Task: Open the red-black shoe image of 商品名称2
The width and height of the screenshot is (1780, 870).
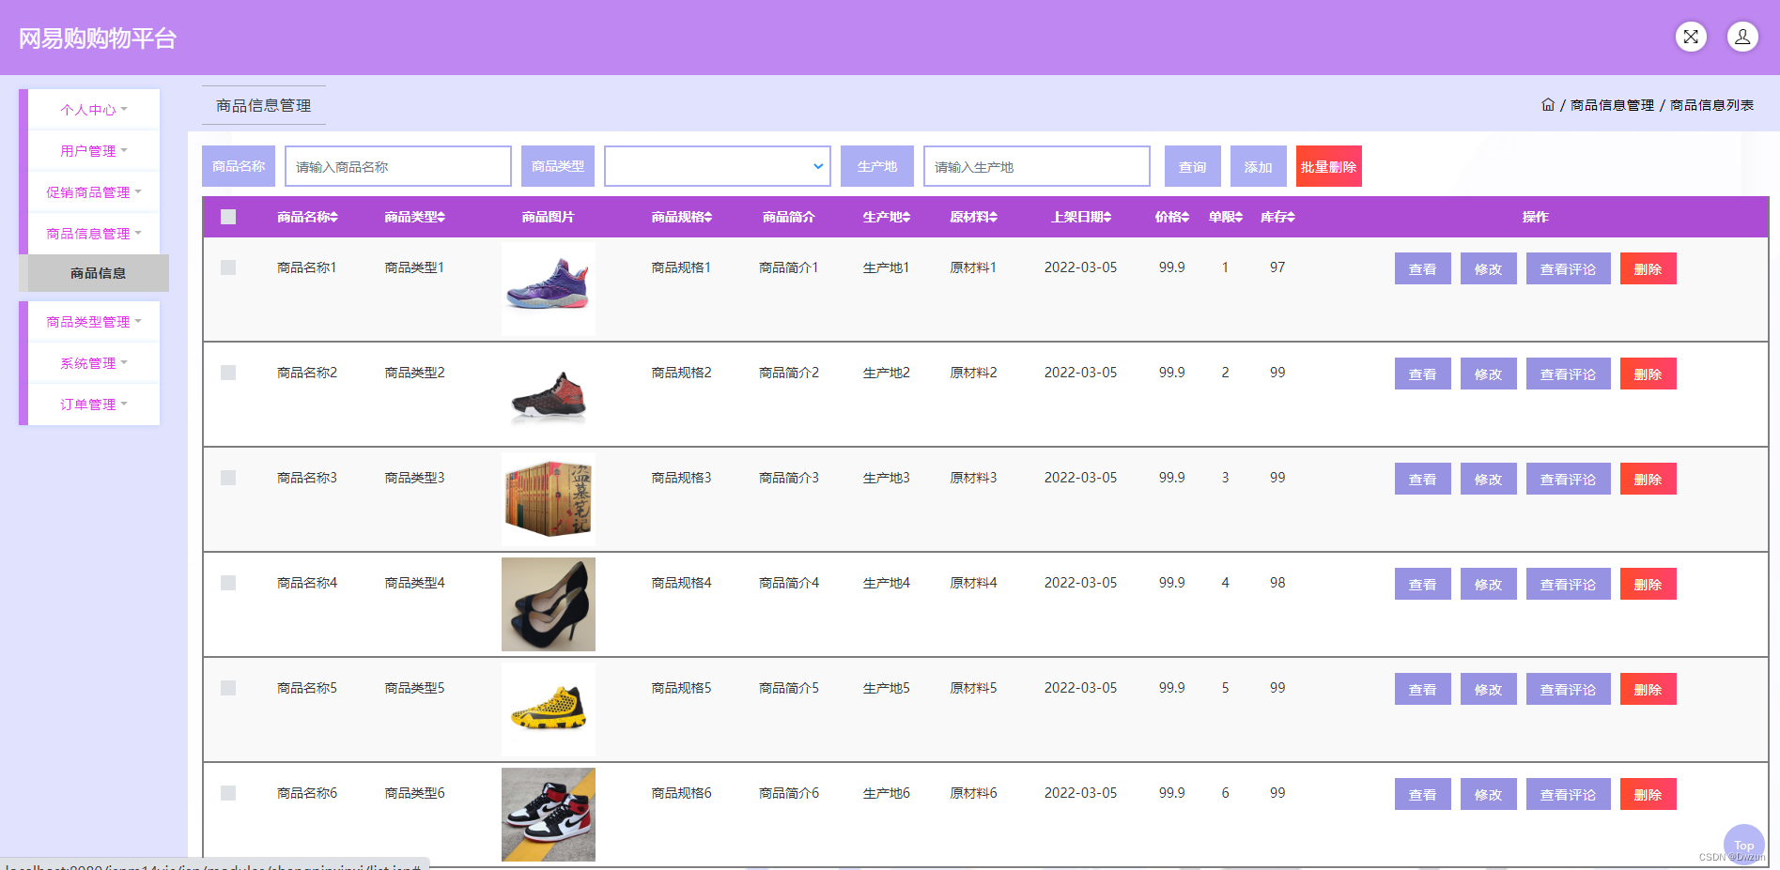Action: click(549, 394)
